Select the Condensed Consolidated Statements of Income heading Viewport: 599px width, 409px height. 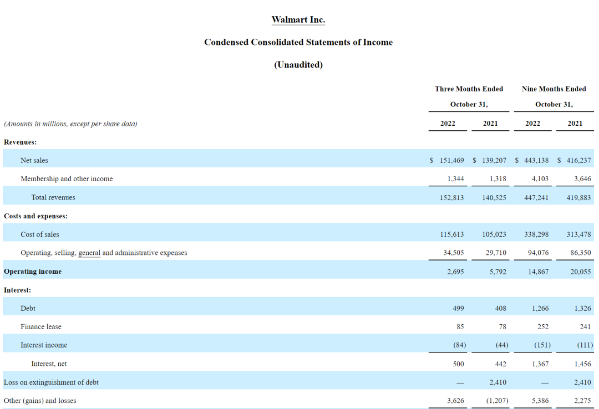[x=298, y=42]
